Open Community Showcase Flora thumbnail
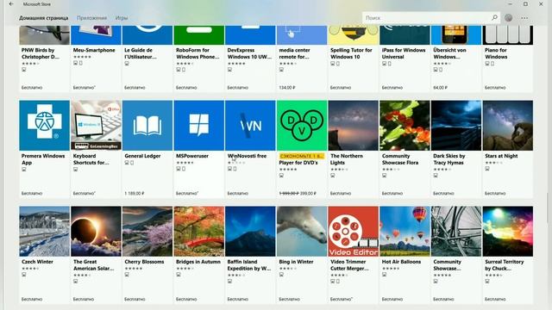The height and width of the screenshot is (310, 552). coord(405,126)
